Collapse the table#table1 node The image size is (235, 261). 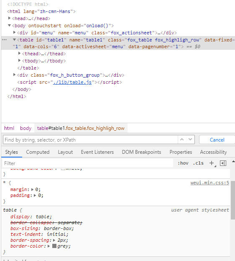[x=14, y=40]
